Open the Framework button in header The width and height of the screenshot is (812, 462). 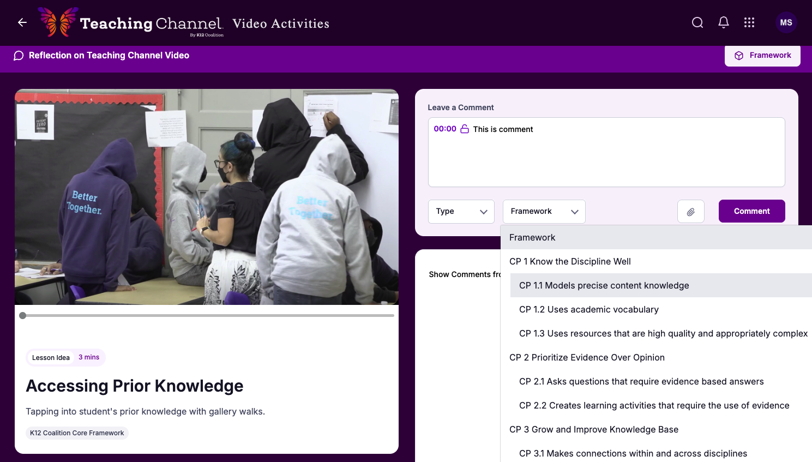(762, 56)
